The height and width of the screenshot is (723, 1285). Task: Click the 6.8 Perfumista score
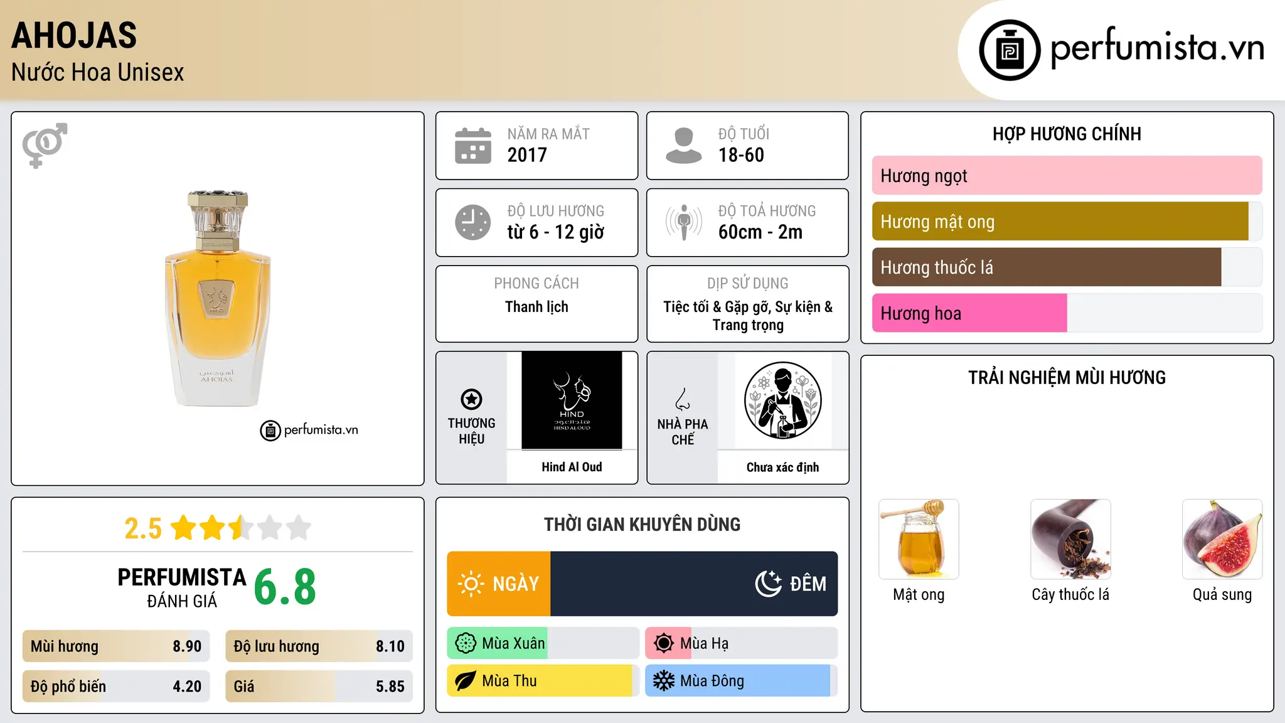(x=285, y=587)
